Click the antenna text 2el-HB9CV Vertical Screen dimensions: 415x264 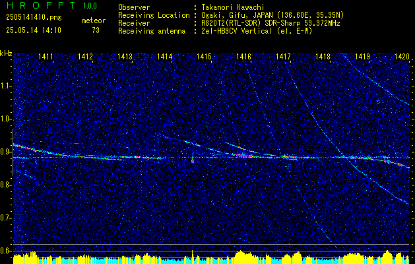click(x=237, y=31)
